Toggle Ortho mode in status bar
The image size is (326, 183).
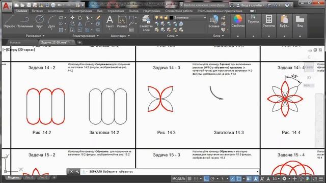(x=206, y=178)
